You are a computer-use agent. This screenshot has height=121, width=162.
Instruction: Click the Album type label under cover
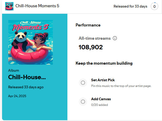(x=13, y=70)
